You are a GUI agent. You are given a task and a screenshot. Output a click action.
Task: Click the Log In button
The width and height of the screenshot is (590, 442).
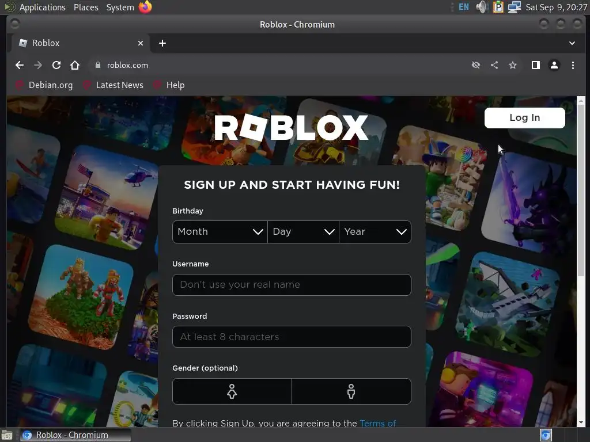click(x=524, y=117)
